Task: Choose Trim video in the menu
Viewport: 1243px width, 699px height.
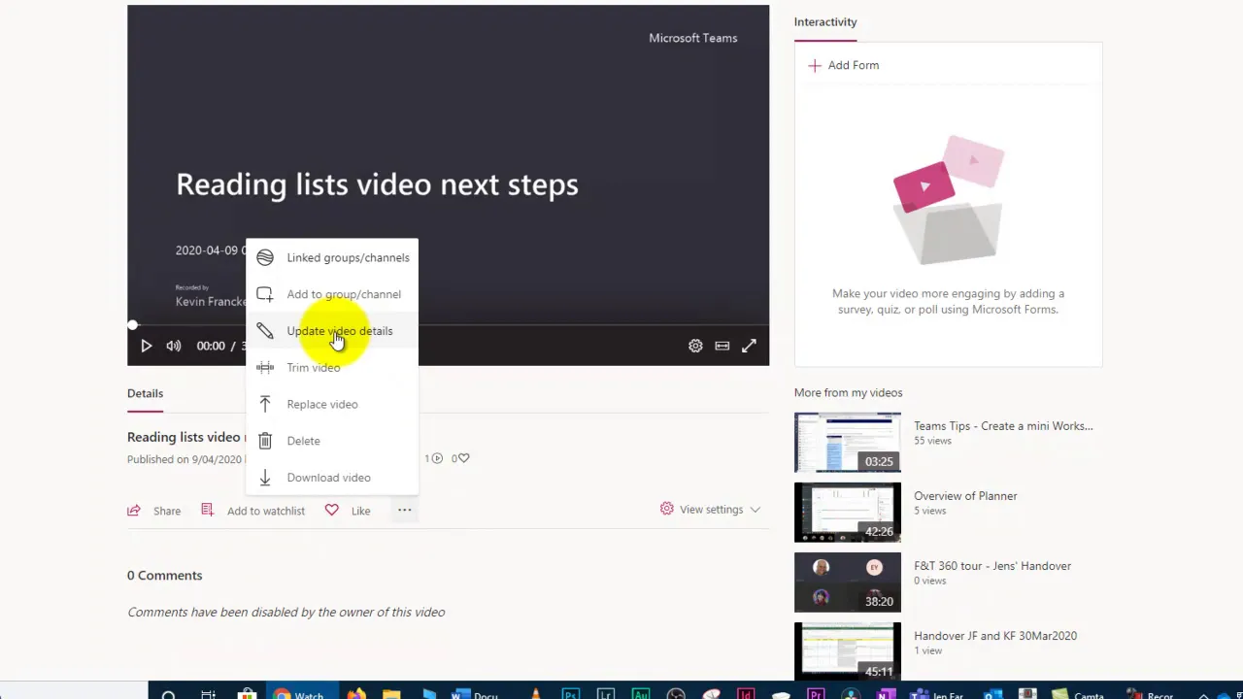Action: (332, 368)
